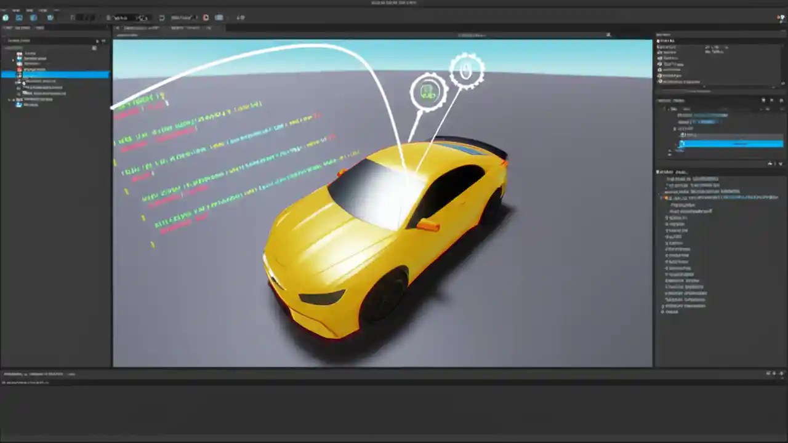Click the red record icon on the toolbar
The width and height of the screenshot is (788, 443).
coord(206,17)
